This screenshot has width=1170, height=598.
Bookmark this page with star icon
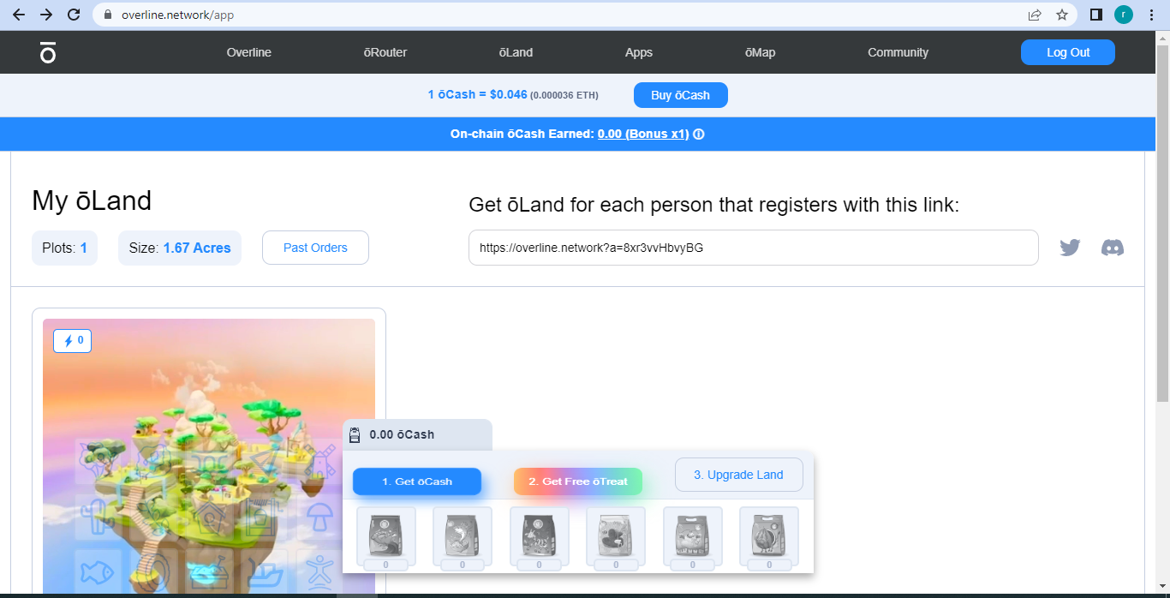(x=1062, y=15)
